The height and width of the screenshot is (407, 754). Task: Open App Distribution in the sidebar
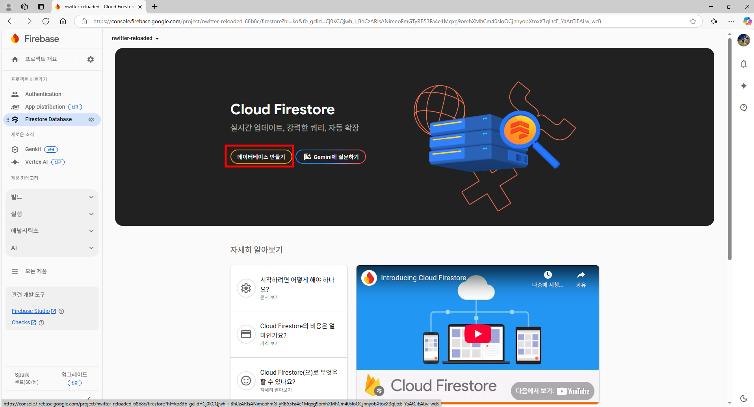point(45,107)
